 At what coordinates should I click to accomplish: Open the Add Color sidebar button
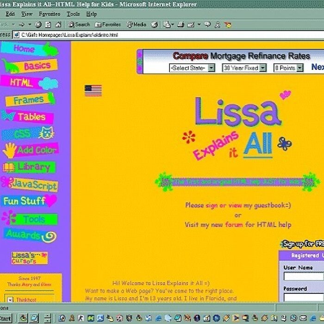(x=31, y=150)
